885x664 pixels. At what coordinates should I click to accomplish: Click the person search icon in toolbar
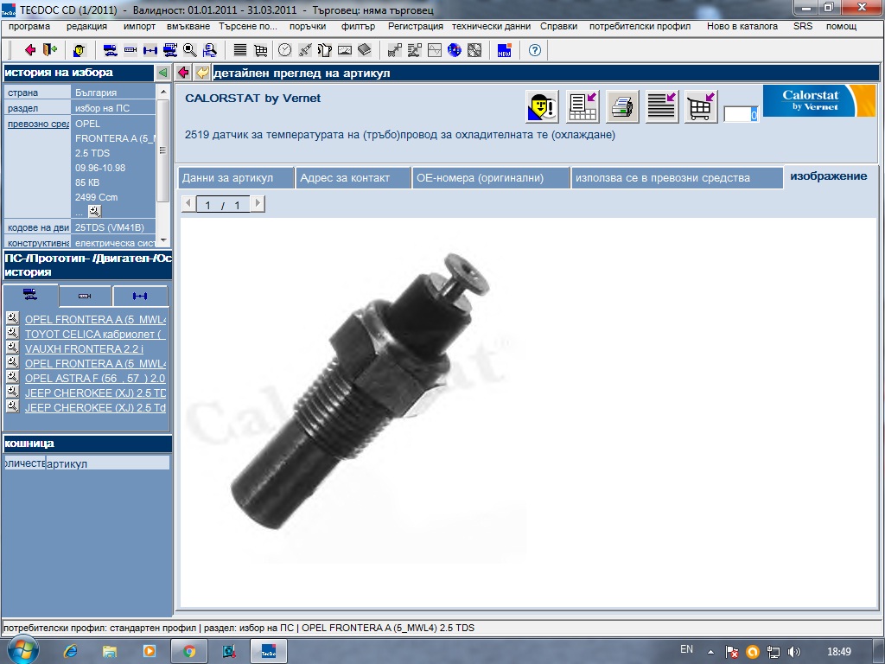(x=210, y=50)
